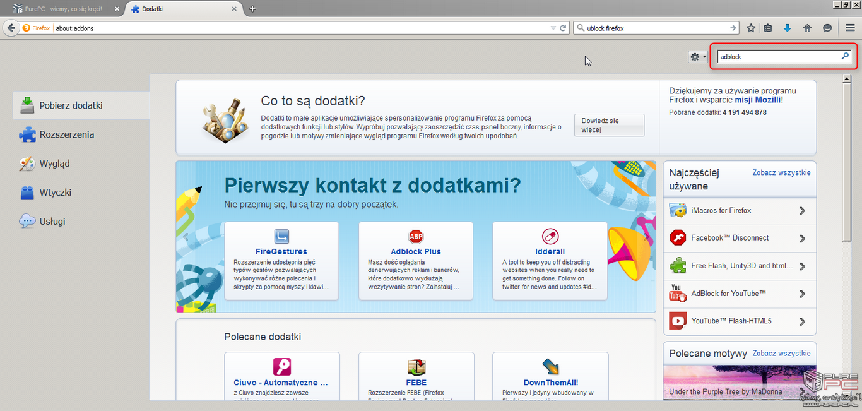
Task: Reload the page with the refresh arrow
Action: pos(564,28)
